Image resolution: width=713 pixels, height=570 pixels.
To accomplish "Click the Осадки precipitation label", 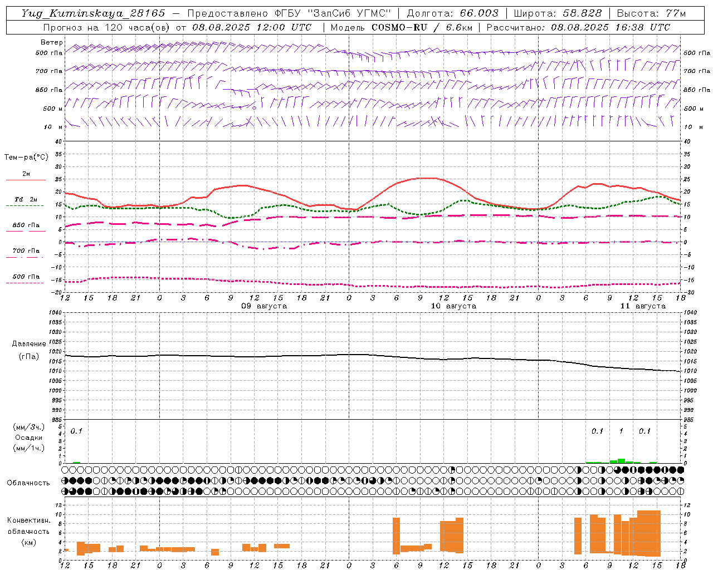I will click(x=29, y=438).
